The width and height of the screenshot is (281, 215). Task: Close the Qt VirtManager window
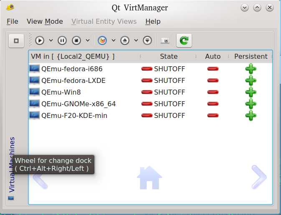pyautogui.click(x=270, y=7)
